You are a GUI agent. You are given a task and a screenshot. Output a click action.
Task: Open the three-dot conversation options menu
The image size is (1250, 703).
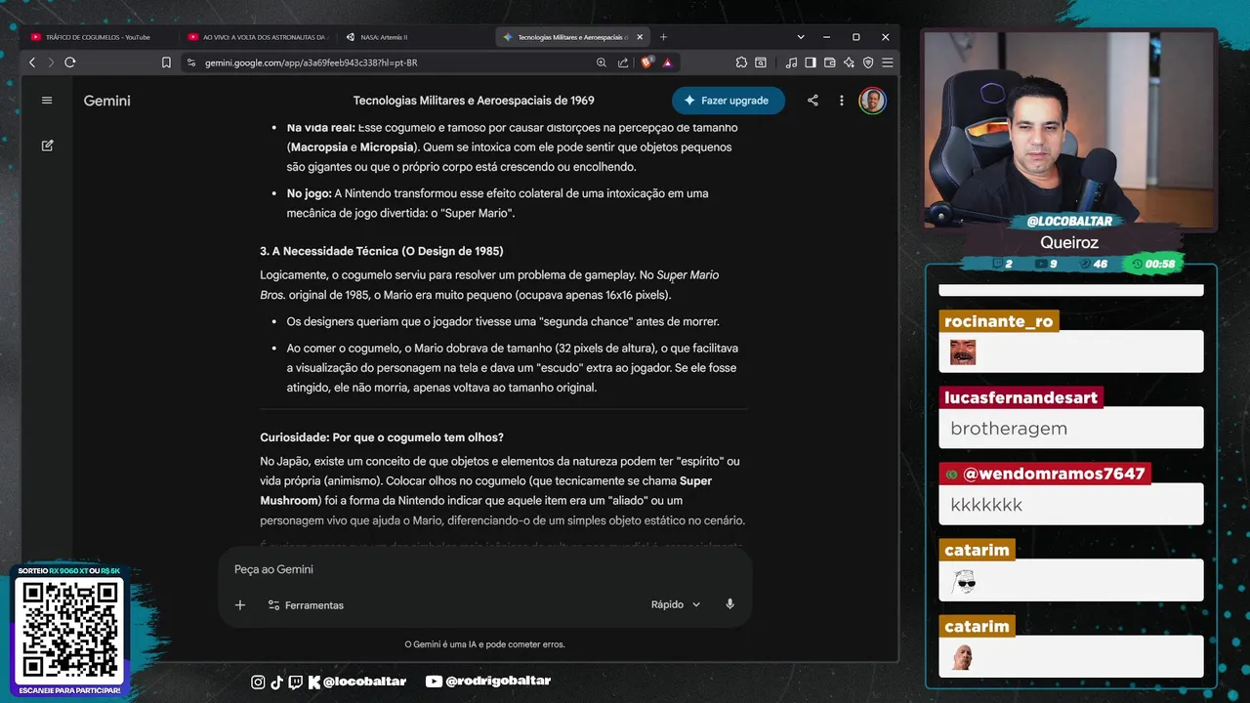(x=842, y=101)
